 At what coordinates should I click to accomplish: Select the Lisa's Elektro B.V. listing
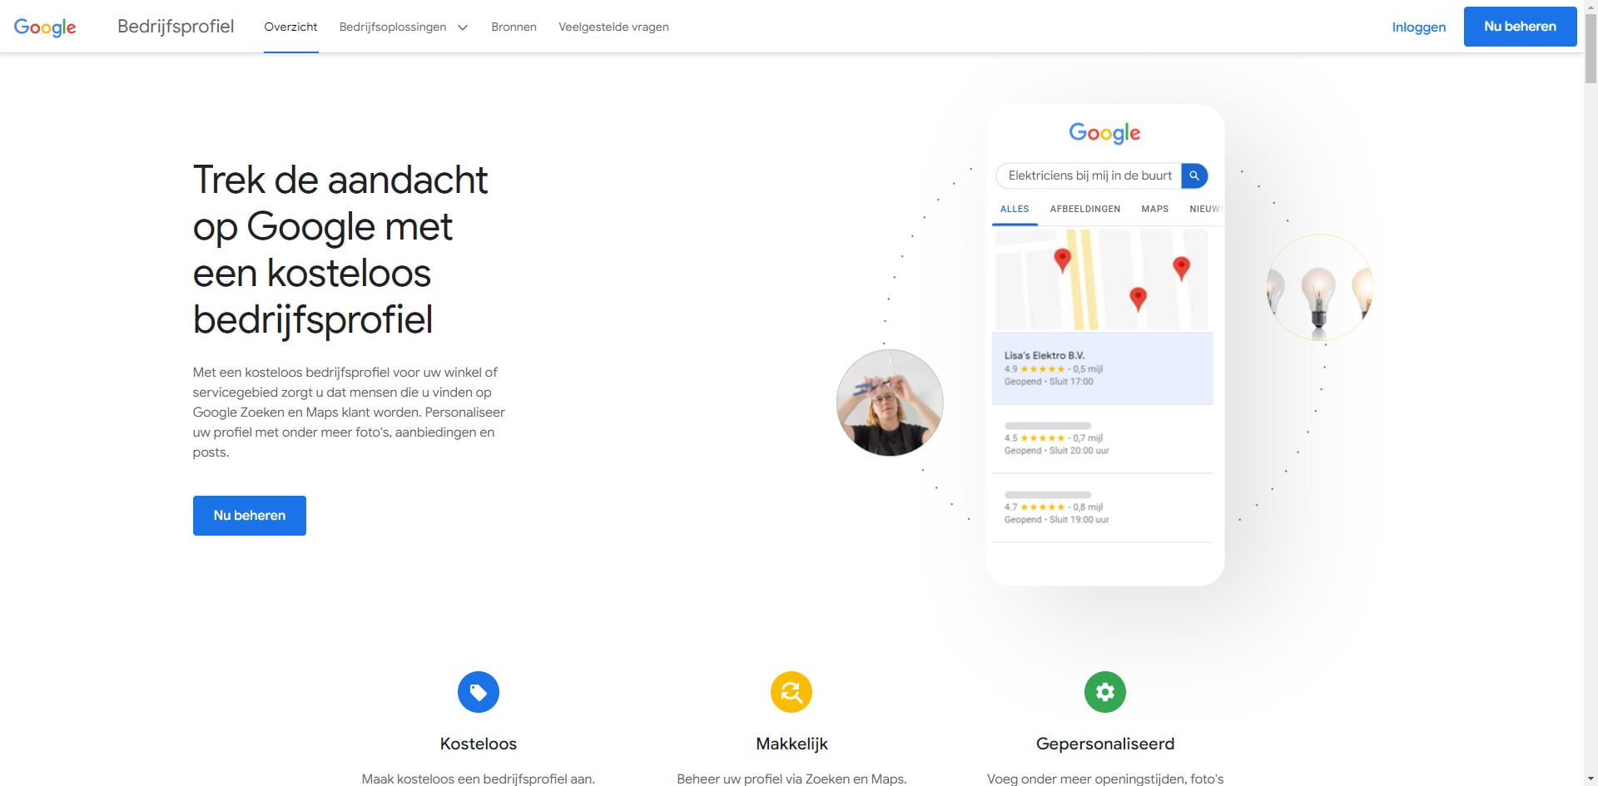click(1102, 368)
